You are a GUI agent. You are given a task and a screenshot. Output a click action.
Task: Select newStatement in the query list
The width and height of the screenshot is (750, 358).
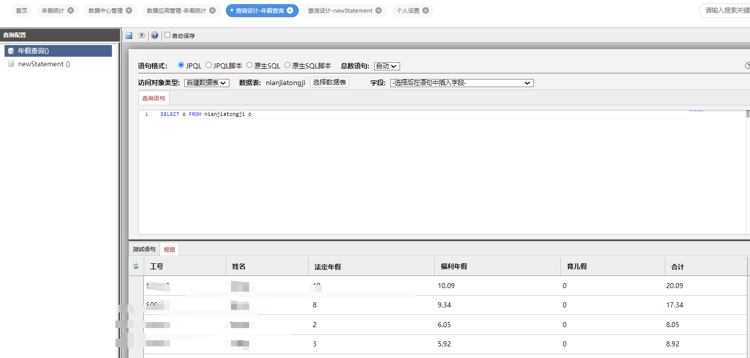[x=44, y=64]
